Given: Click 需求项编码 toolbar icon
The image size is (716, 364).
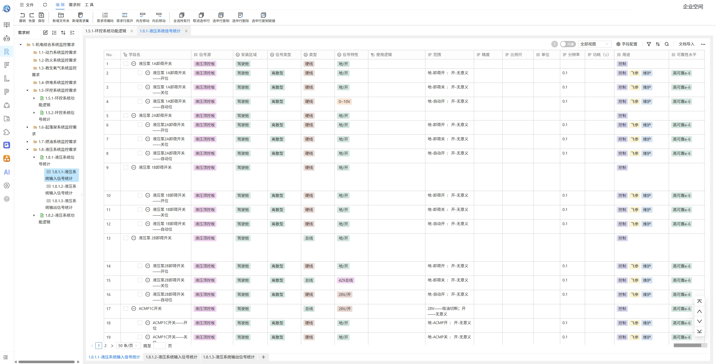Looking at the screenshot, I should (x=105, y=15).
